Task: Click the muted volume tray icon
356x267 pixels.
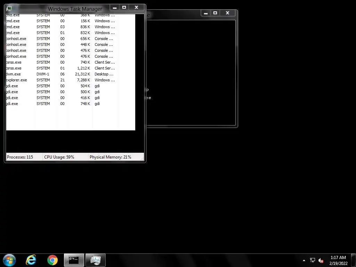Action: tap(321, 260)
